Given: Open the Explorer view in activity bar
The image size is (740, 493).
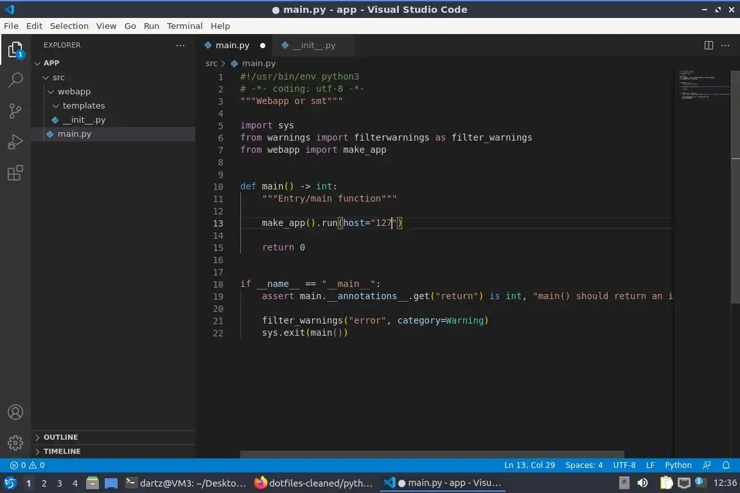Looking at the screenshot, I should click(x=15, y=49).
